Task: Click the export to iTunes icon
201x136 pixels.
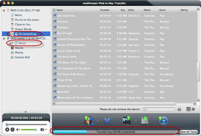Action: pos(163,121)
